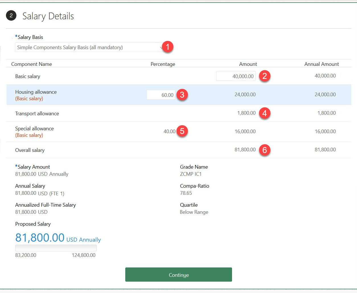Click the Continue button
Screen dimensions: 357x293
click(178, 275)
